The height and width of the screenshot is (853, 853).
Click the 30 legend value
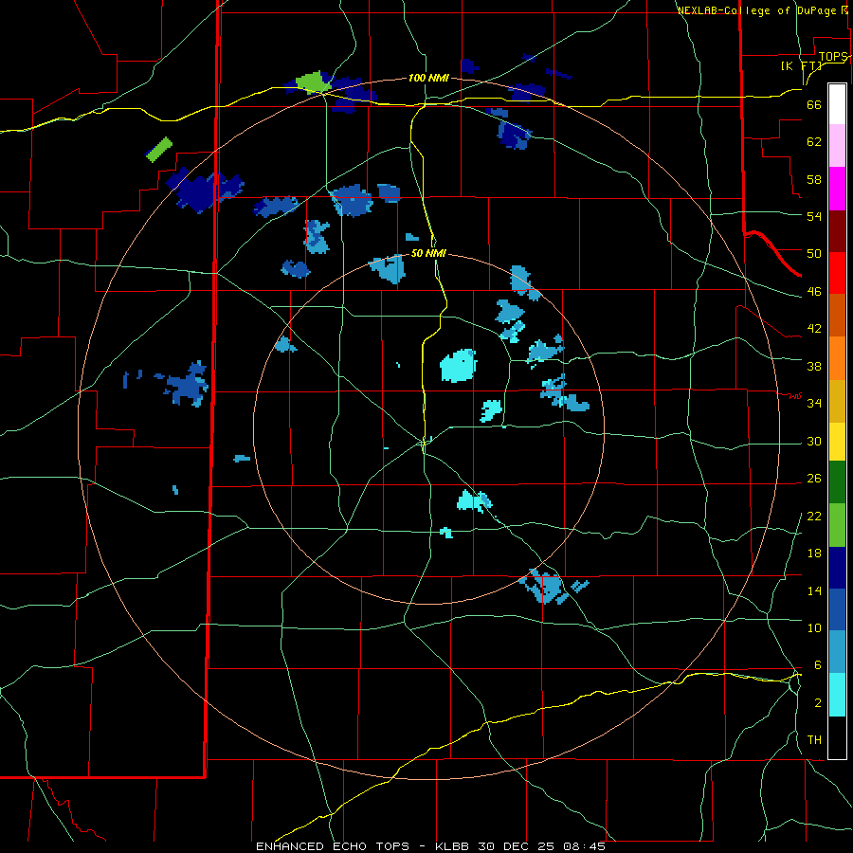(x=814, y=441)
